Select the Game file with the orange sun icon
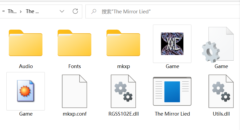 [x=26, y=91]
